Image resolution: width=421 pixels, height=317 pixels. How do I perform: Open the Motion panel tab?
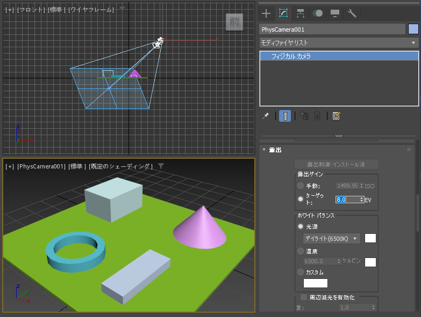point(318,13)
